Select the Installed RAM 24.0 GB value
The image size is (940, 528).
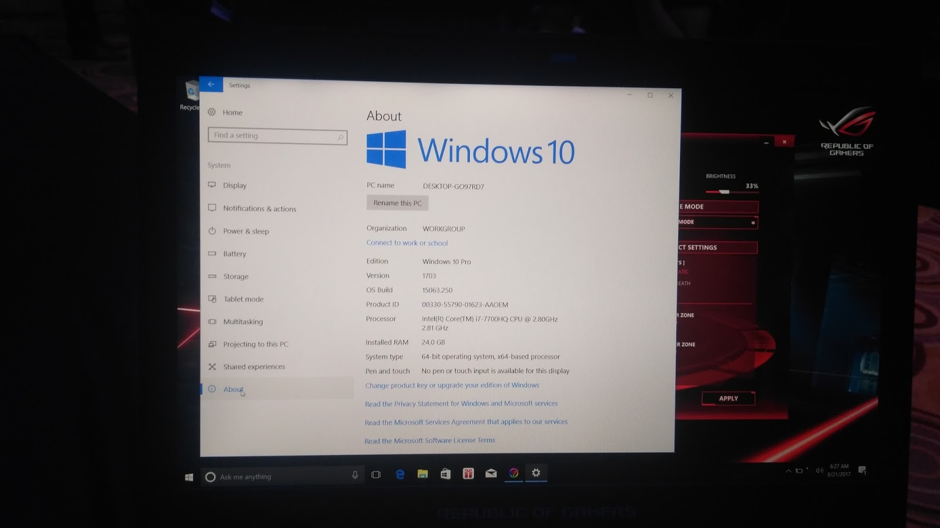433,343
